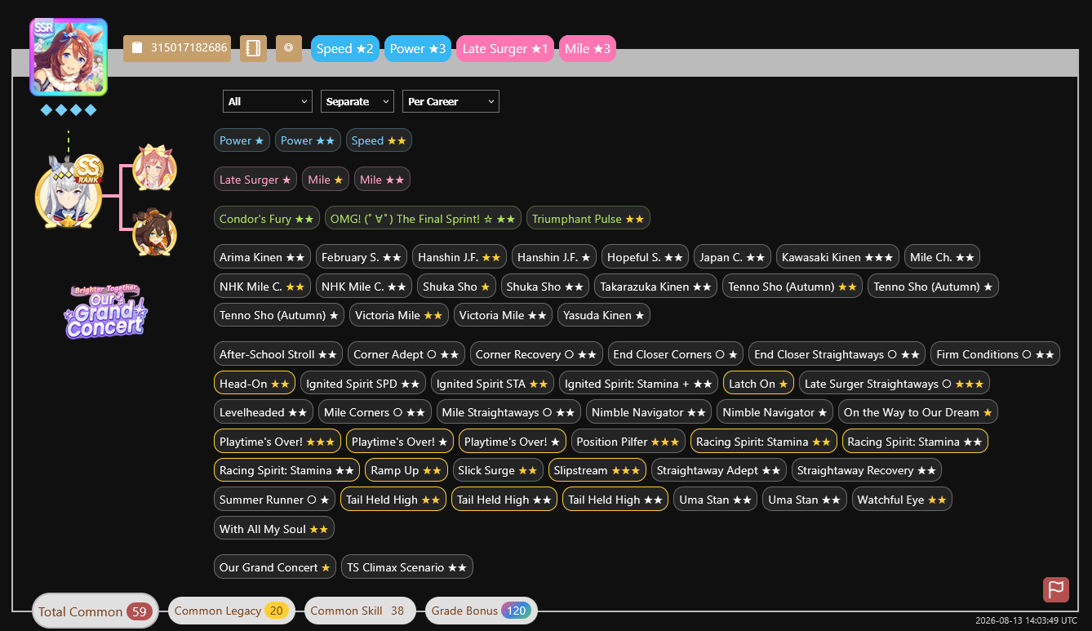Click the Mile Corners skill chip
Image resolution: width=1092 pixels, height=631 pixels.
tap(375, 412)
